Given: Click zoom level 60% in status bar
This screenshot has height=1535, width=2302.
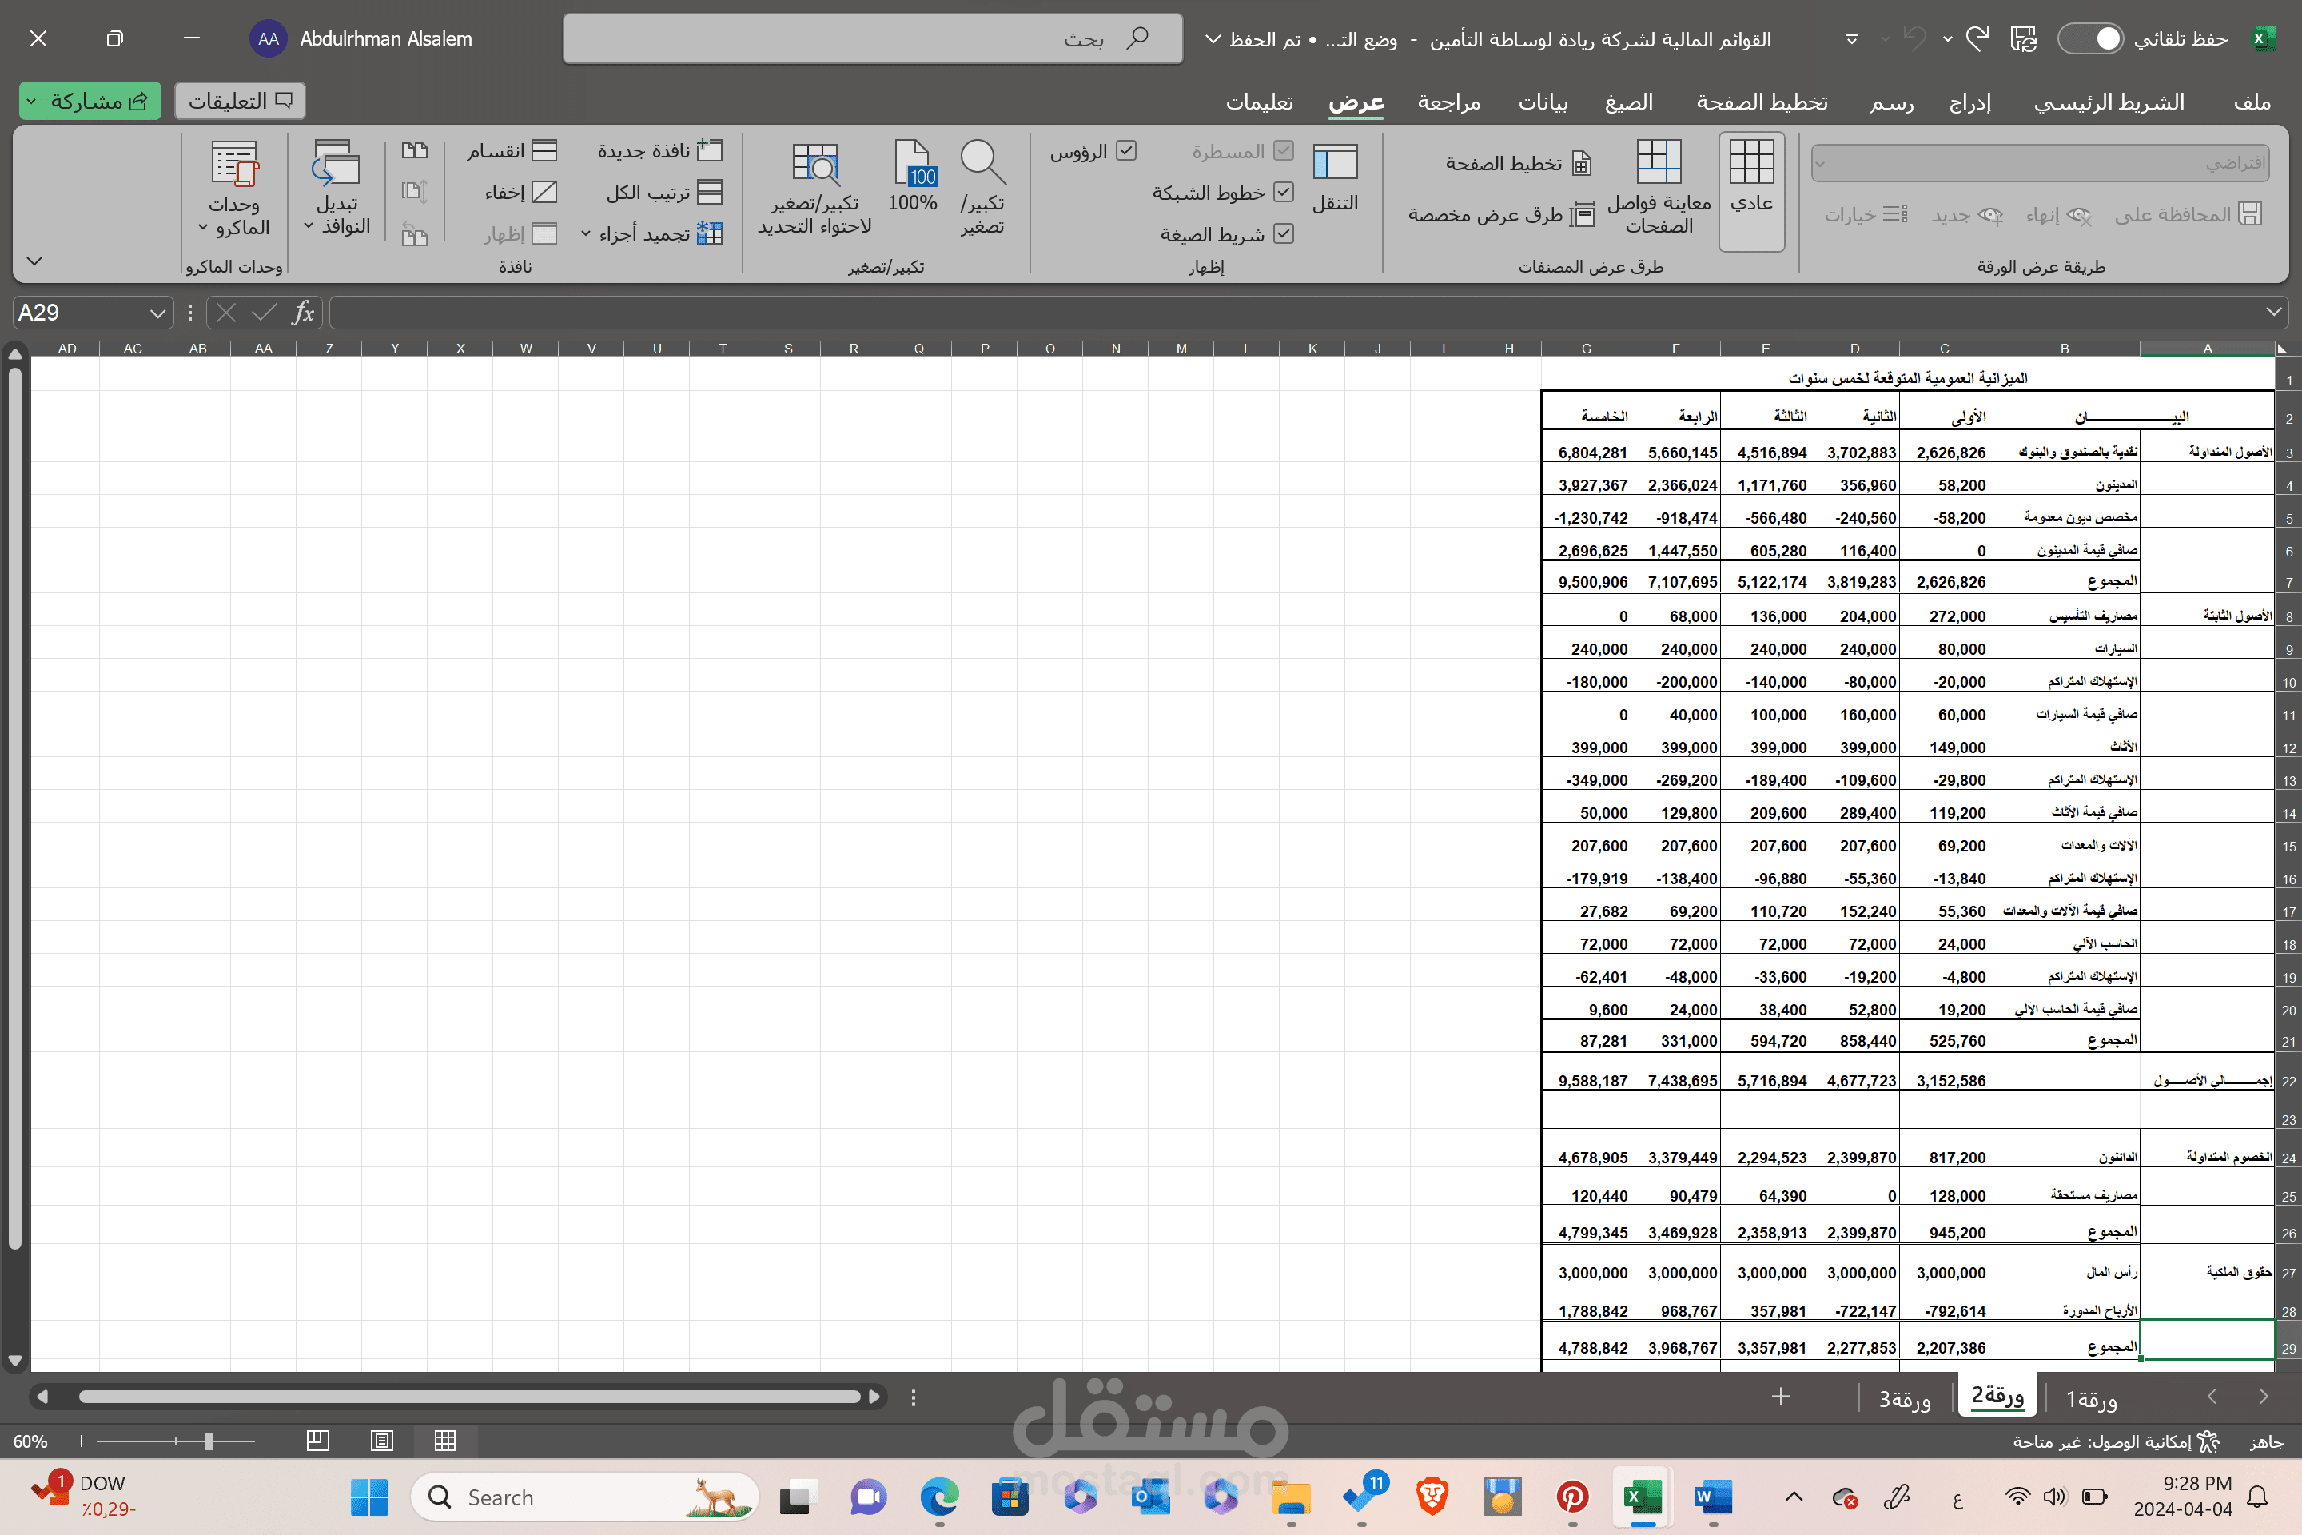Looking at the screenshot, I should point(30,1441).
